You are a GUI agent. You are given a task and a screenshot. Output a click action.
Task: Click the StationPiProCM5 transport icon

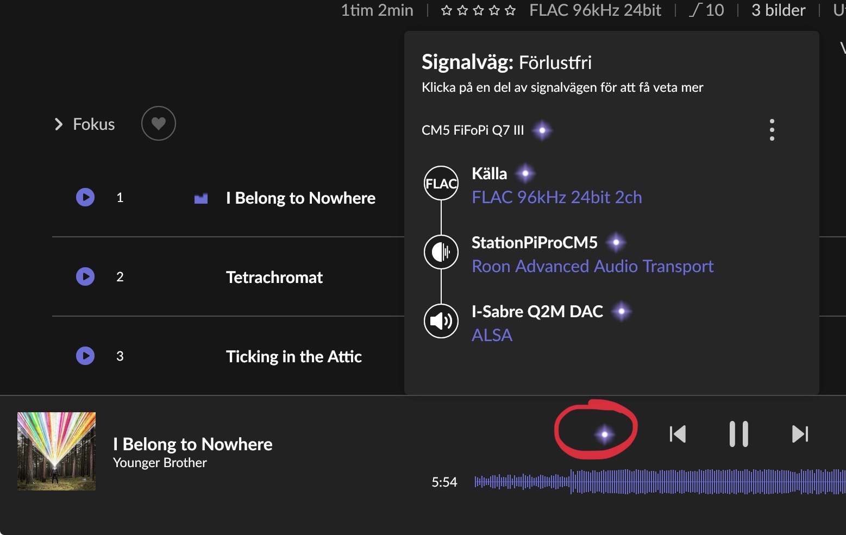[x=441, y=252]
